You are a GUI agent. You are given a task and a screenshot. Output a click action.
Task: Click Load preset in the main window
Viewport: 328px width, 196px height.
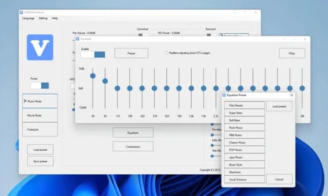click(x=40, y=150)
